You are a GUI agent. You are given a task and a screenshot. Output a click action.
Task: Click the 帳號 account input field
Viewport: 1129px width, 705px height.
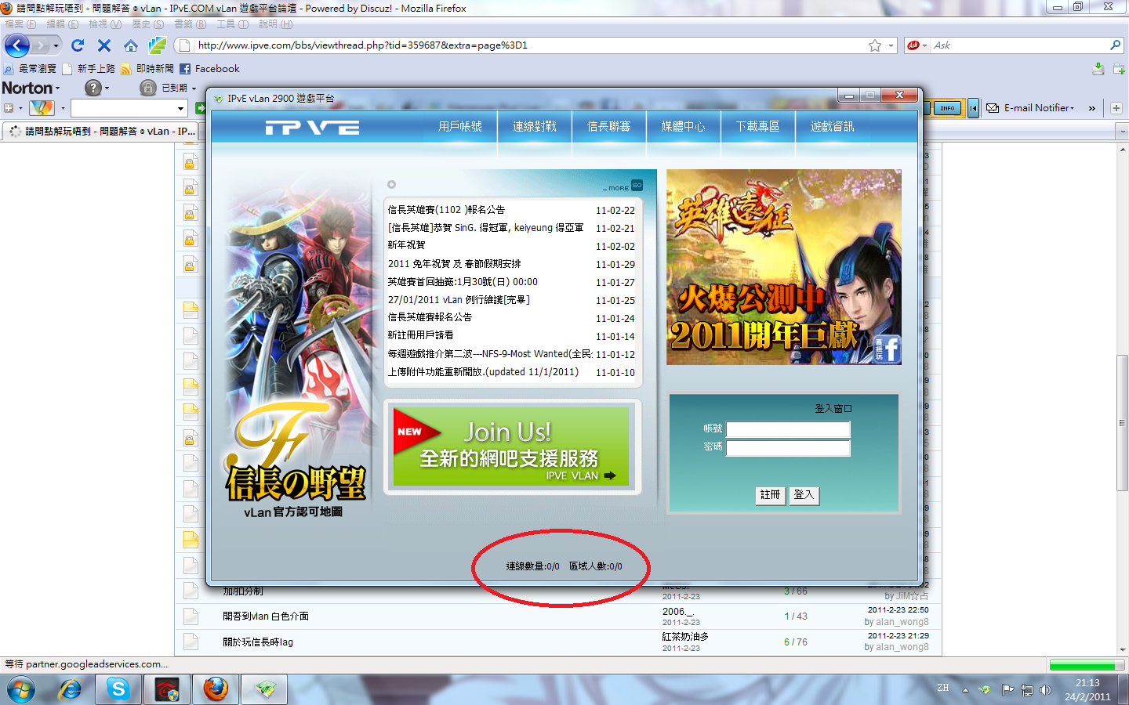pyautogui.click(x=788, y=429)
